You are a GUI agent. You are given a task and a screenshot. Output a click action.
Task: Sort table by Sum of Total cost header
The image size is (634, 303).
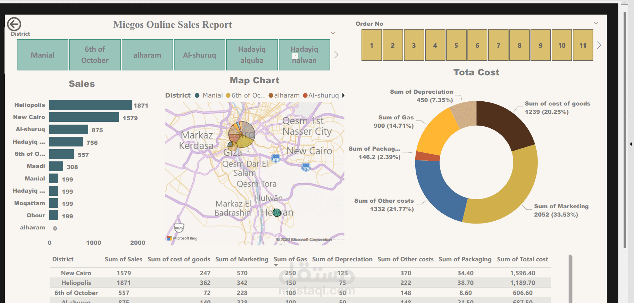point(522,259)
